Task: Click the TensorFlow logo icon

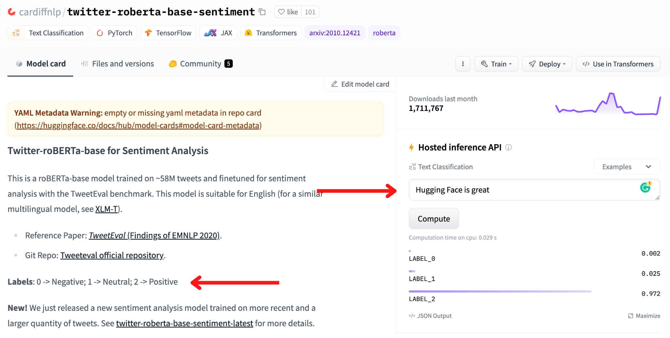Action: [149, 33]
